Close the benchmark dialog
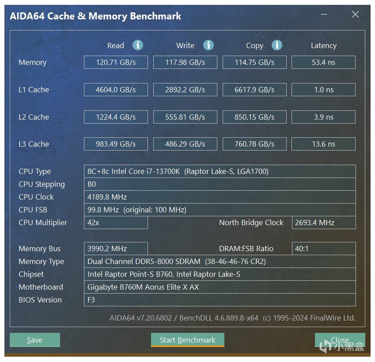This screenshot has height=362, width=375. click(340, 340)
